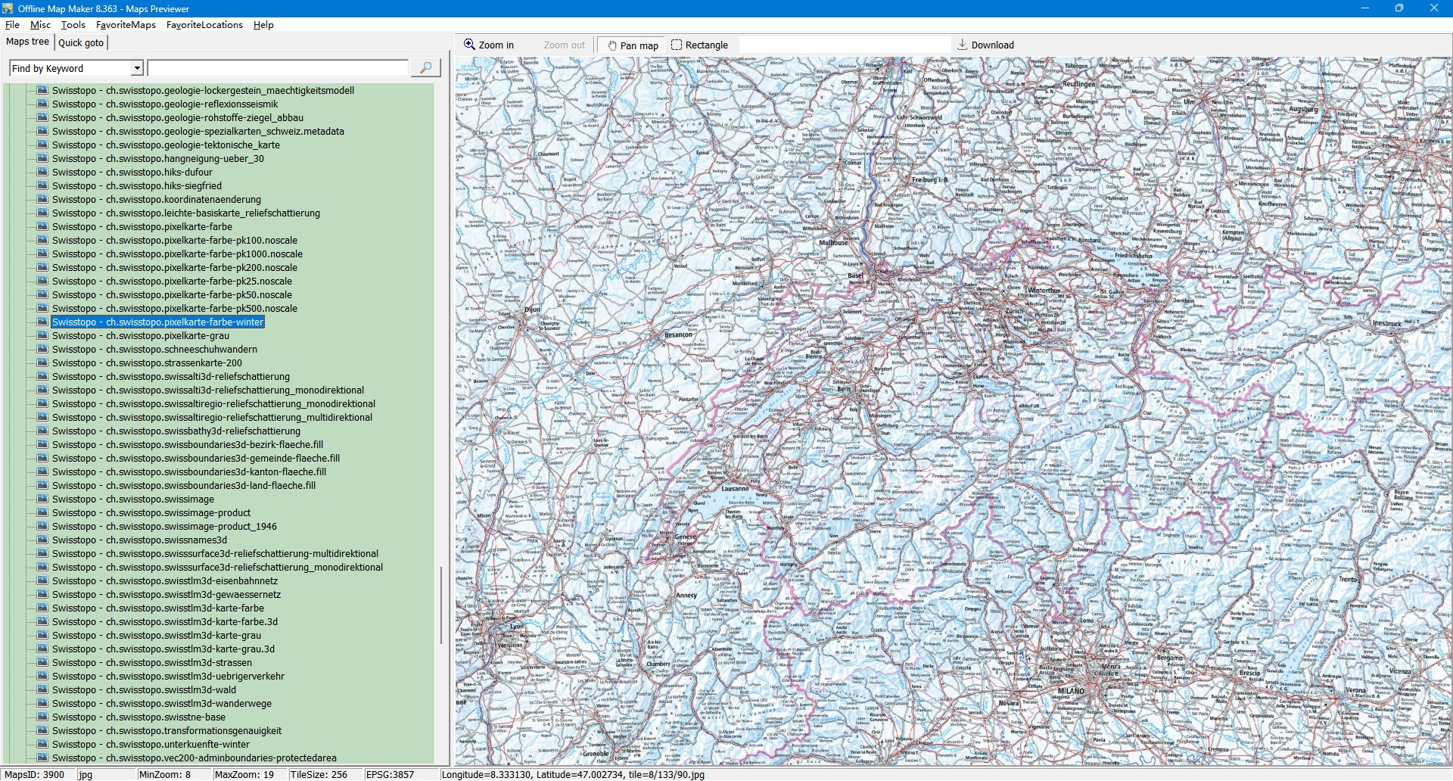Open the FavoriteLocations menu
The height and width of the screenshot is (781, 1453).
[204, 25]
